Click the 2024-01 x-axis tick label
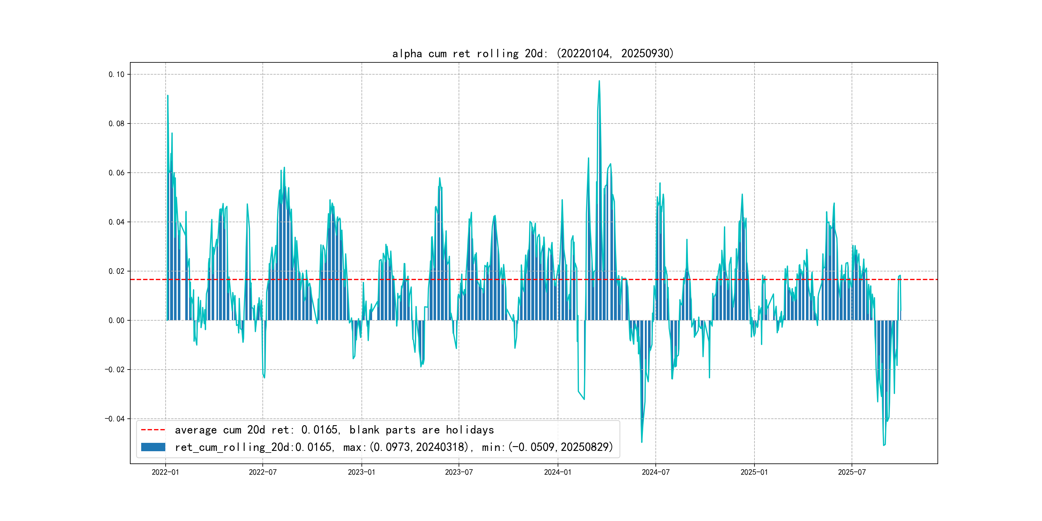 click(558, 472)
